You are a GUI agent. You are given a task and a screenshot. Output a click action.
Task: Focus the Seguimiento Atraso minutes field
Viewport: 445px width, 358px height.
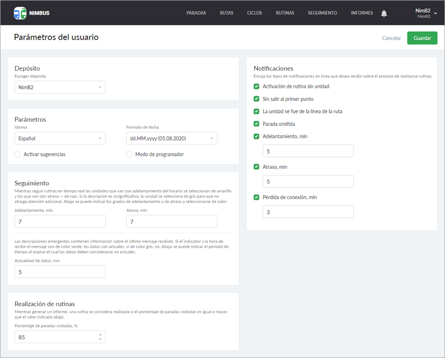(172, 221)
